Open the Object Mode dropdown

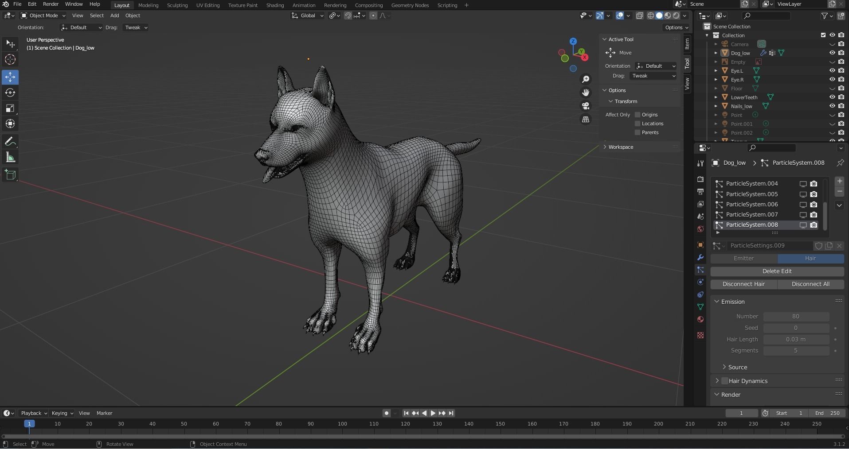(x=43, y=15)
